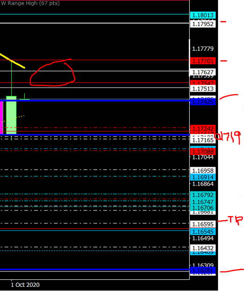Select the cyan 1.16545 price label

pyautogui.click(x=203, y=231)
